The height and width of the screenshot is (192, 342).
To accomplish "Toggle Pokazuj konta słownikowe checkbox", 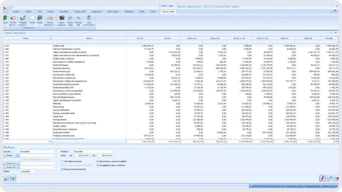I will coord(62,169).
